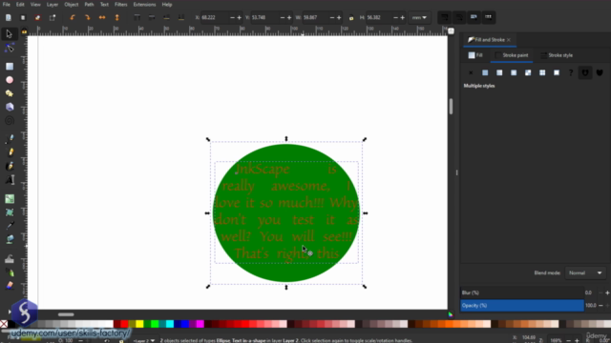Toggle scale rounded corners with rectangle
The image size is (611, 343).
pos(459,17)
